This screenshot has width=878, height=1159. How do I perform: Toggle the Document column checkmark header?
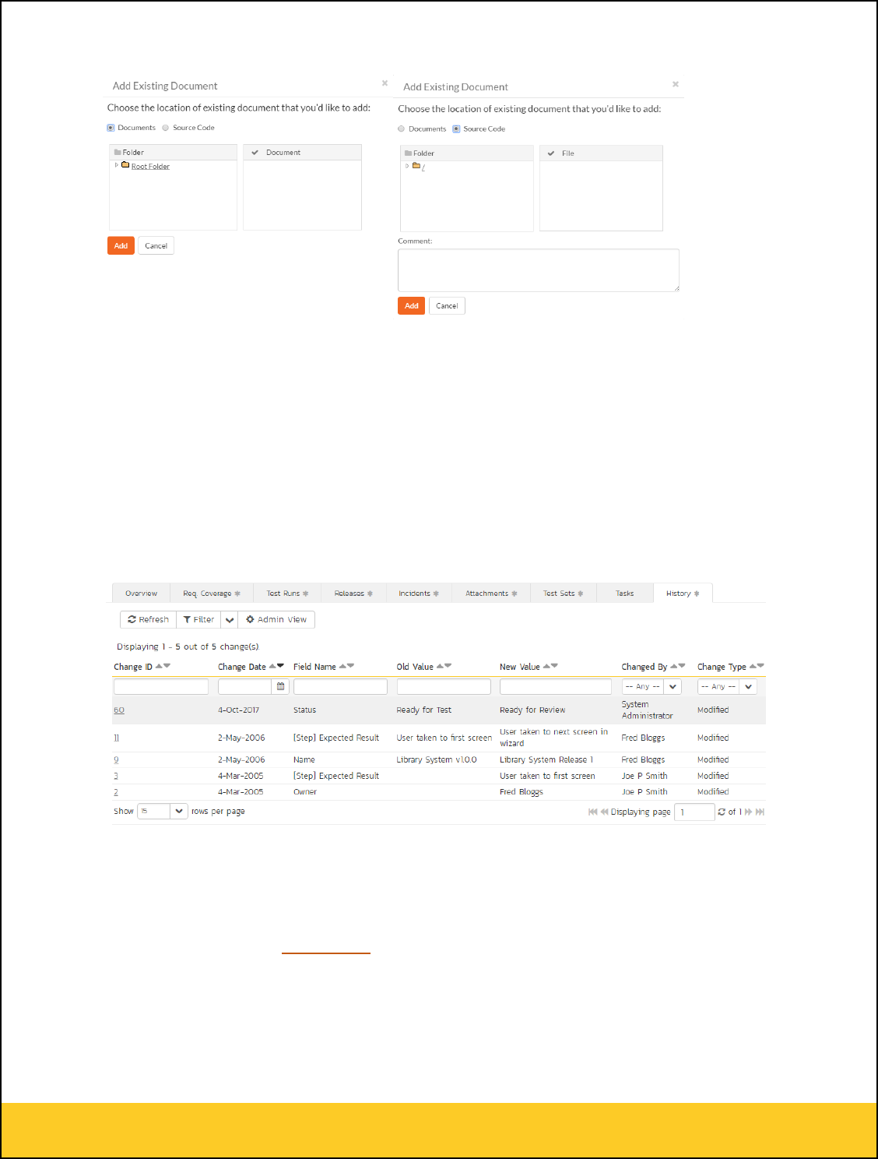[255, 153]
